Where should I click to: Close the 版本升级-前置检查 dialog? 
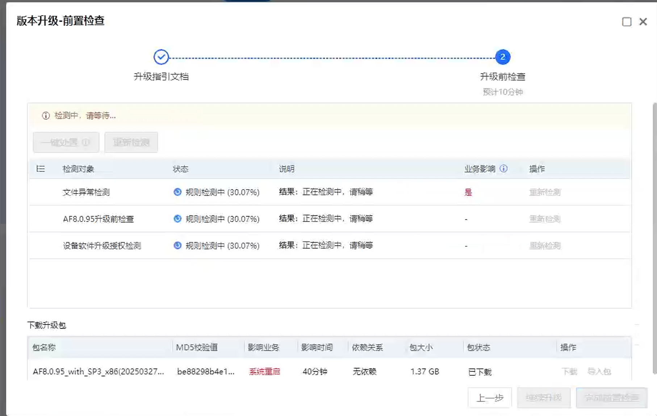tap(643, 22)
